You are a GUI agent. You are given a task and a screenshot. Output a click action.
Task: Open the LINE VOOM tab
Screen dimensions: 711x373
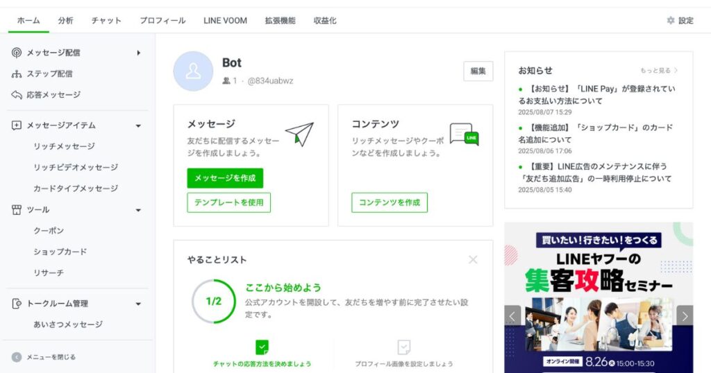[226, 20]
